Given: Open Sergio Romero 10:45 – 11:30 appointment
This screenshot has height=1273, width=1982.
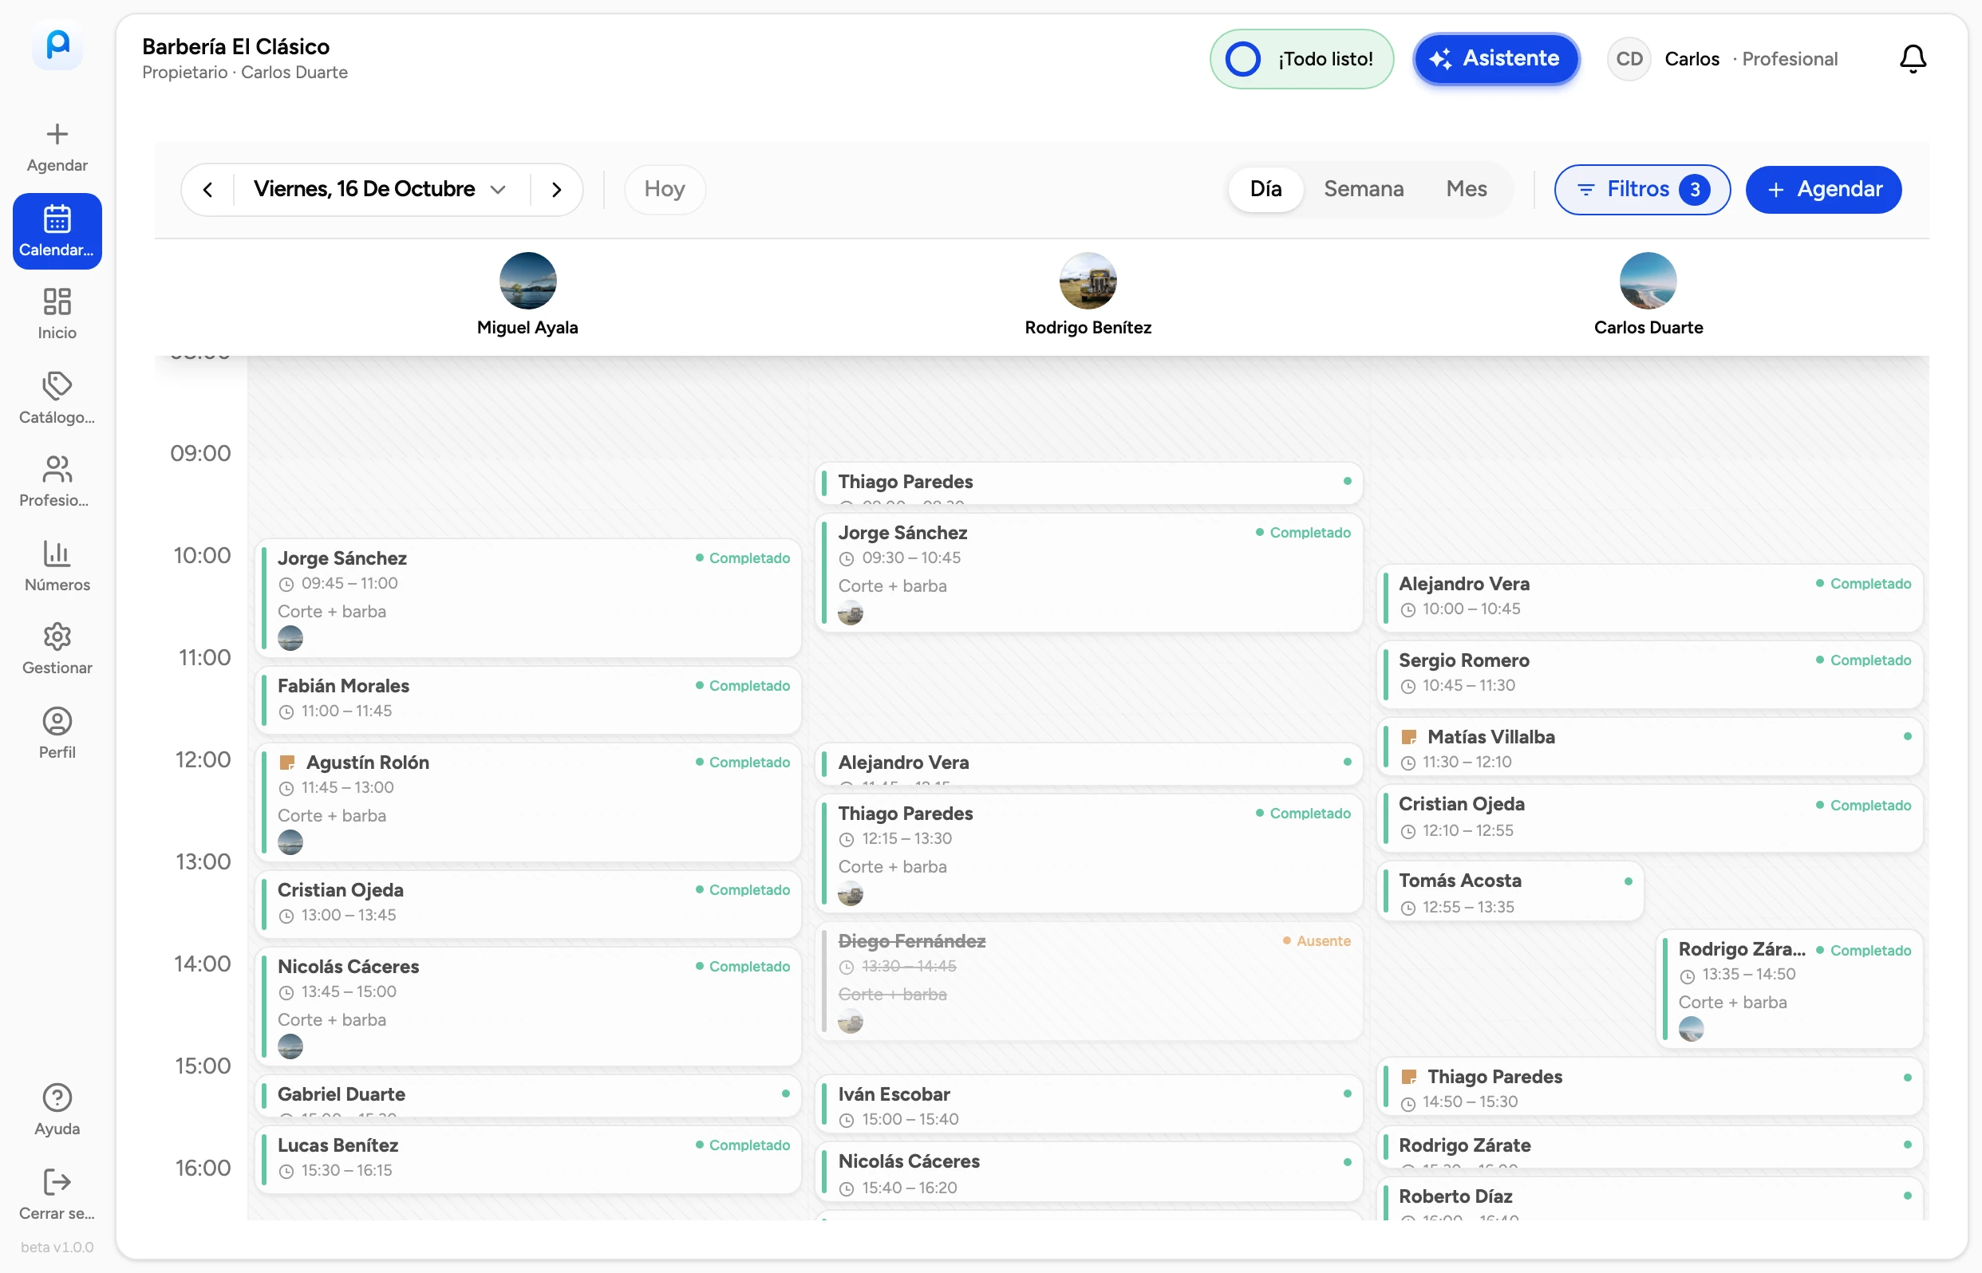Looking at the screenshot, I should coord(1649,674).
